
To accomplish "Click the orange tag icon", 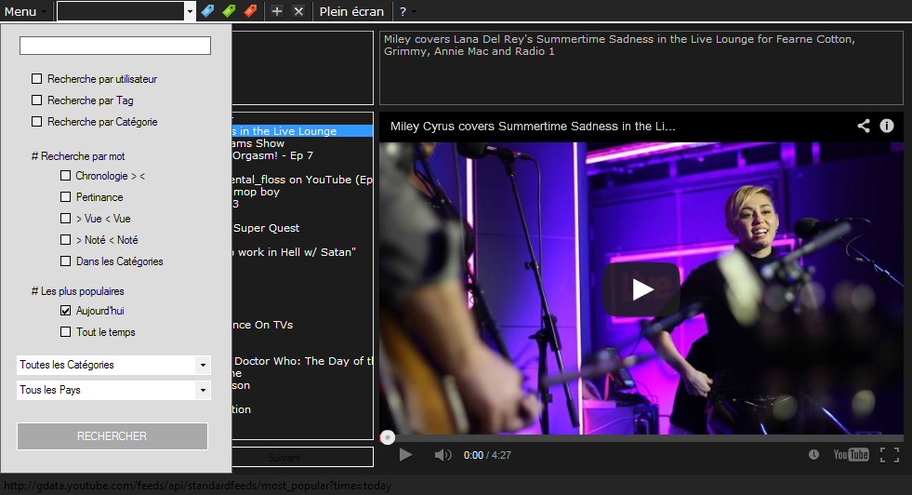I will pyautogui.click(x=251, y=11).
